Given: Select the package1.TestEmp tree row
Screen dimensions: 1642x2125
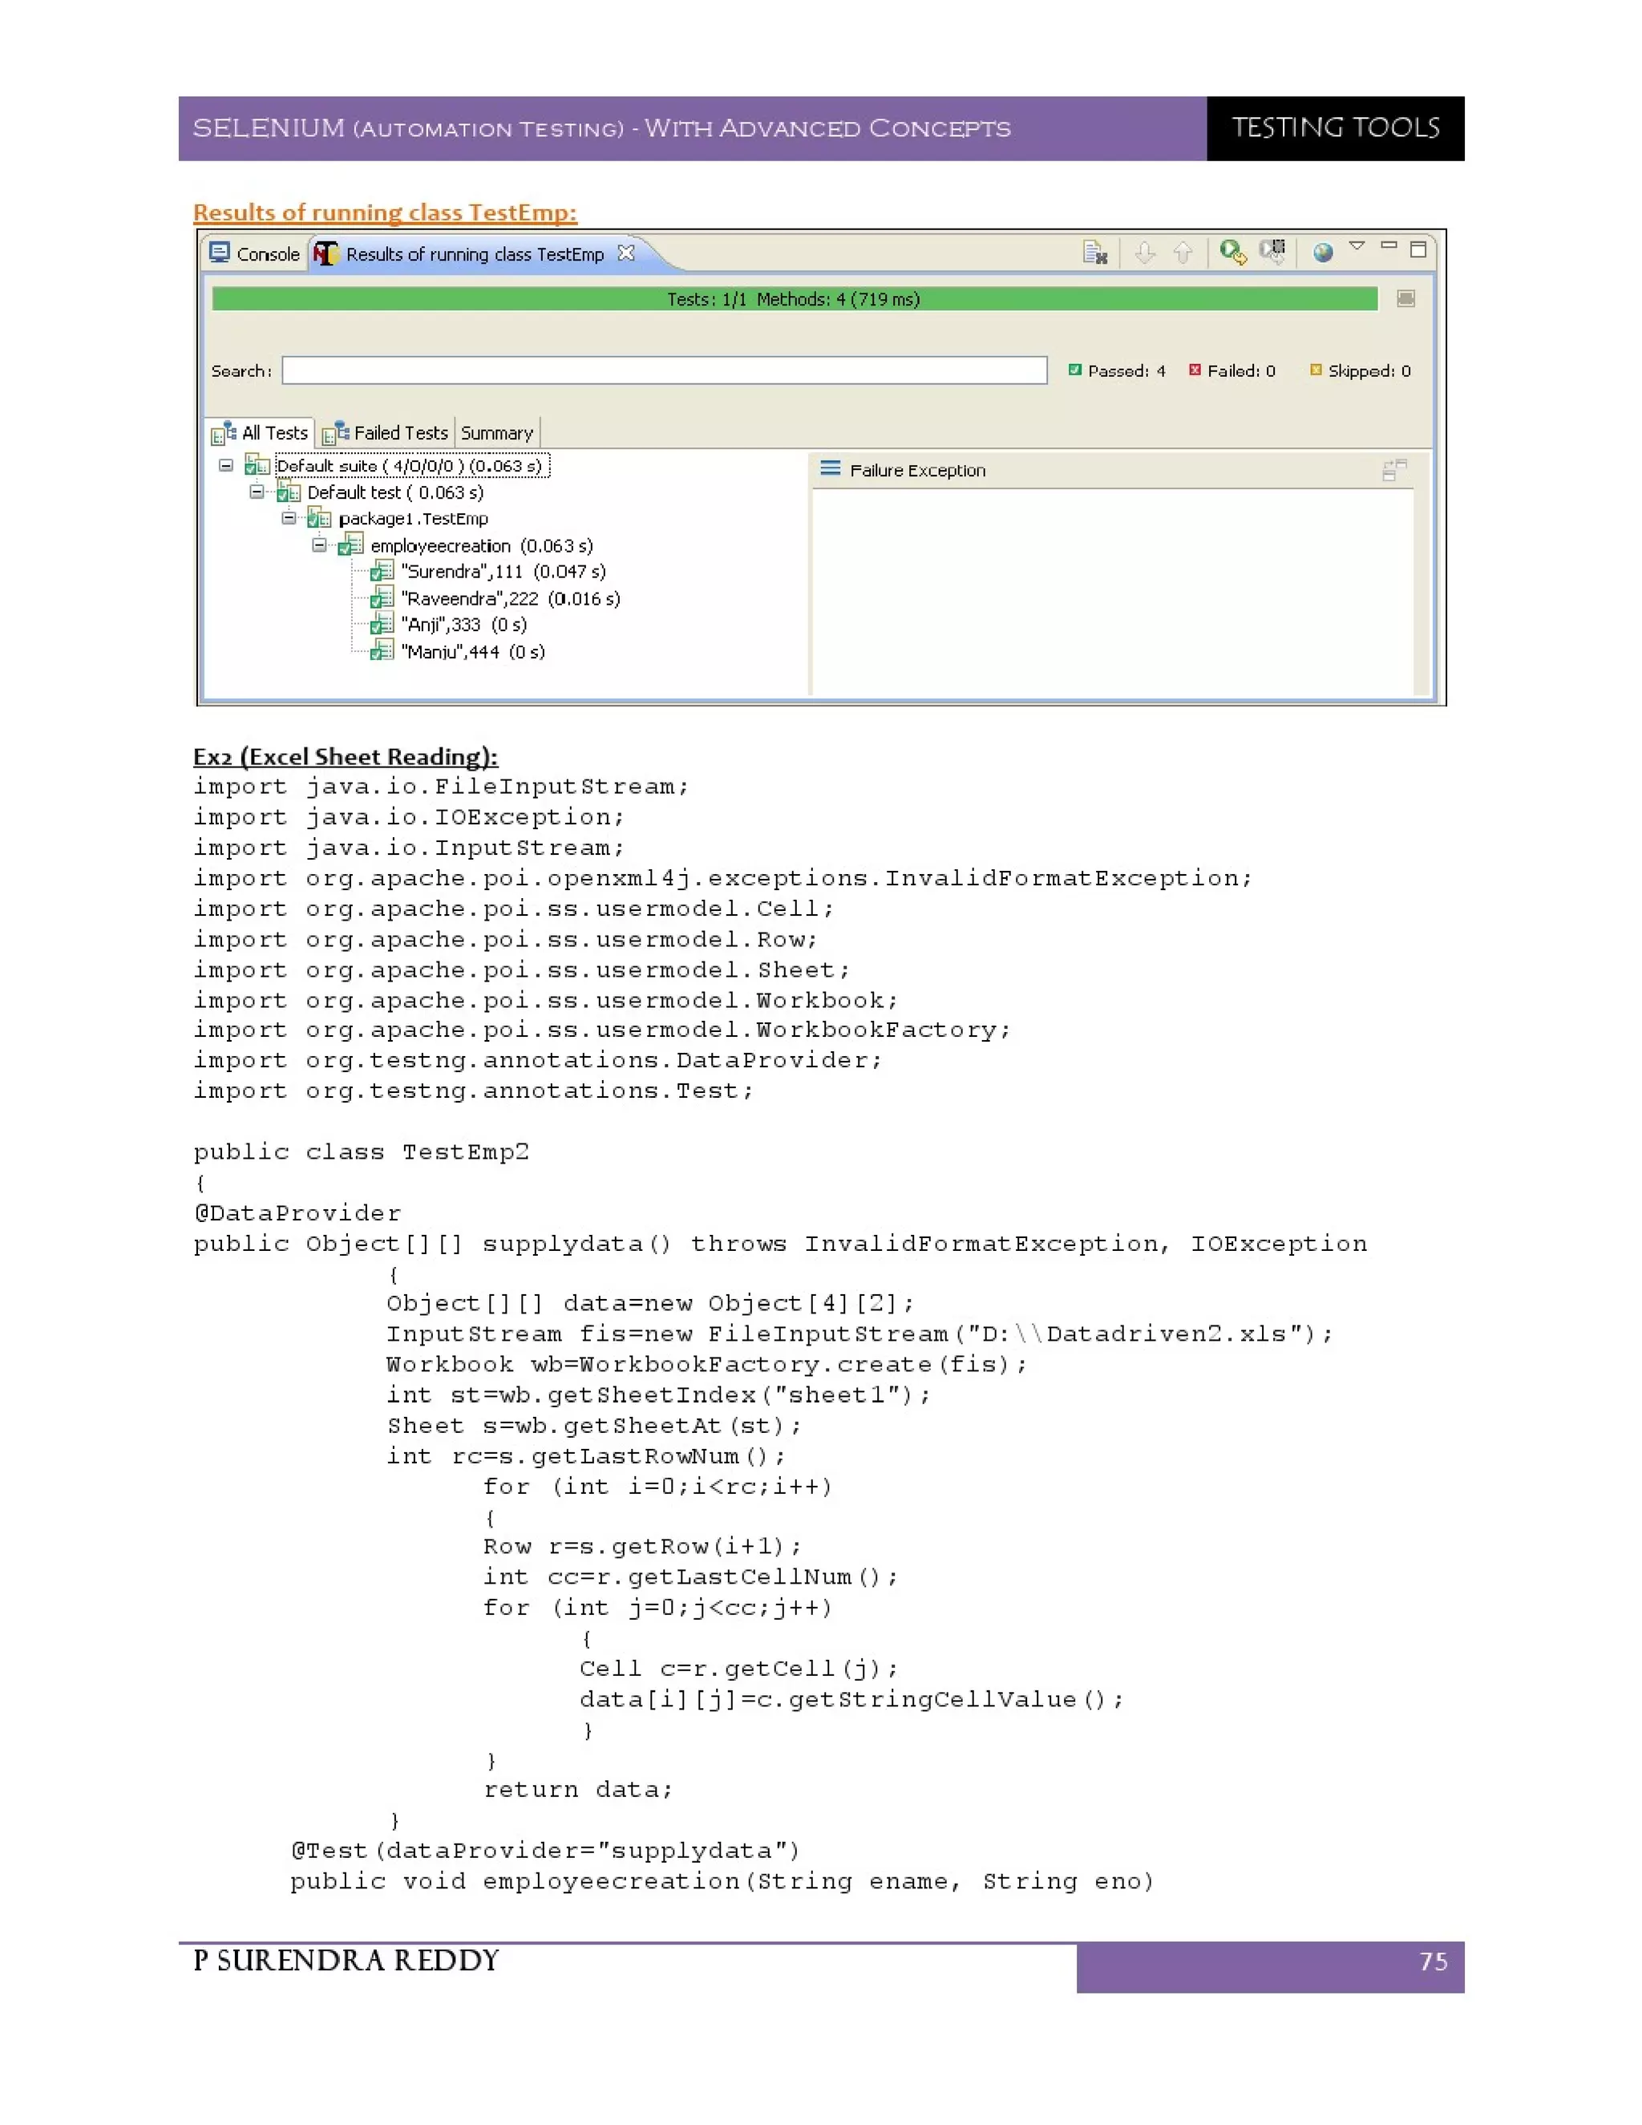Looking at the screenshot, I should click(414, 519).
